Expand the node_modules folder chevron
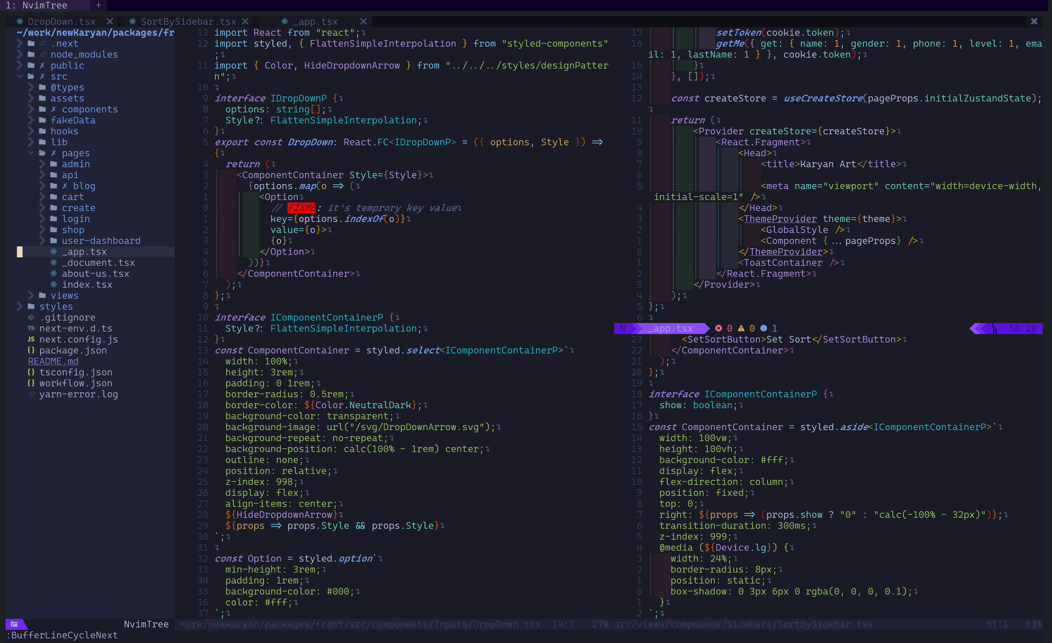This screenshot has width=1052, height=643. click(x=20, y=54)
